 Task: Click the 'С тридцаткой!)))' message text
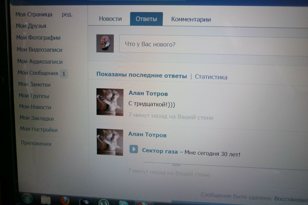[x=152, y=105]
